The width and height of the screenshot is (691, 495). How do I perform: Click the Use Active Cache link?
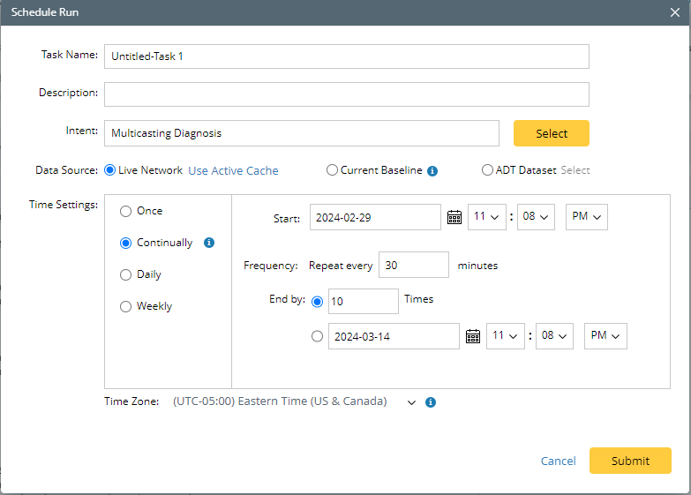[233, 171]
